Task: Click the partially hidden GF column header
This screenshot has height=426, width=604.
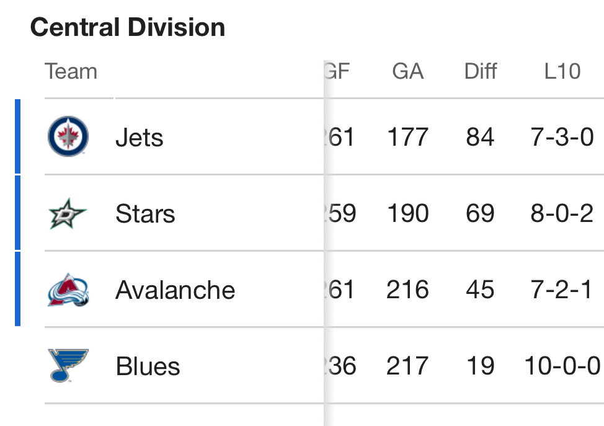Action: (x=339, y=71)
